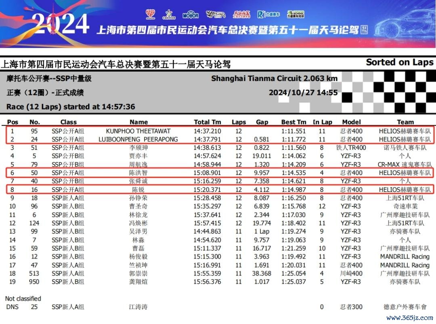The width and height of the screenshot is (436, 324).
Task: Click the rider name 贾亦丰
Action: point(138,156)
